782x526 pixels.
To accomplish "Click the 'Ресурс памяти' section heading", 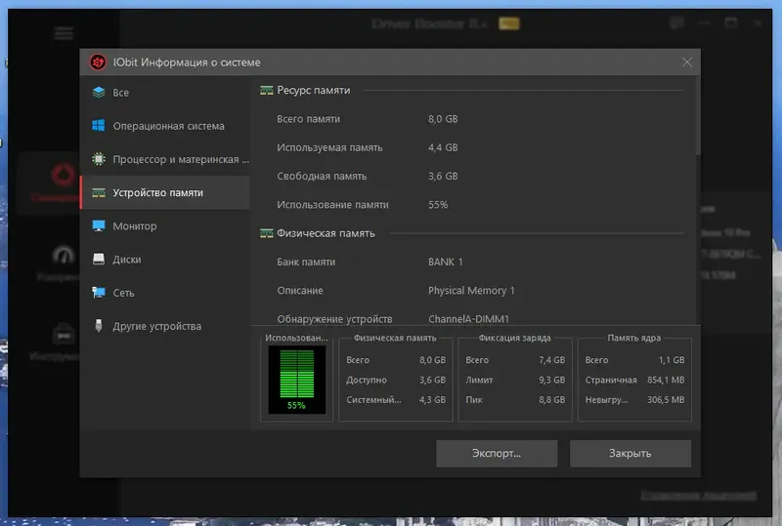I will click(x=314, y=90).
